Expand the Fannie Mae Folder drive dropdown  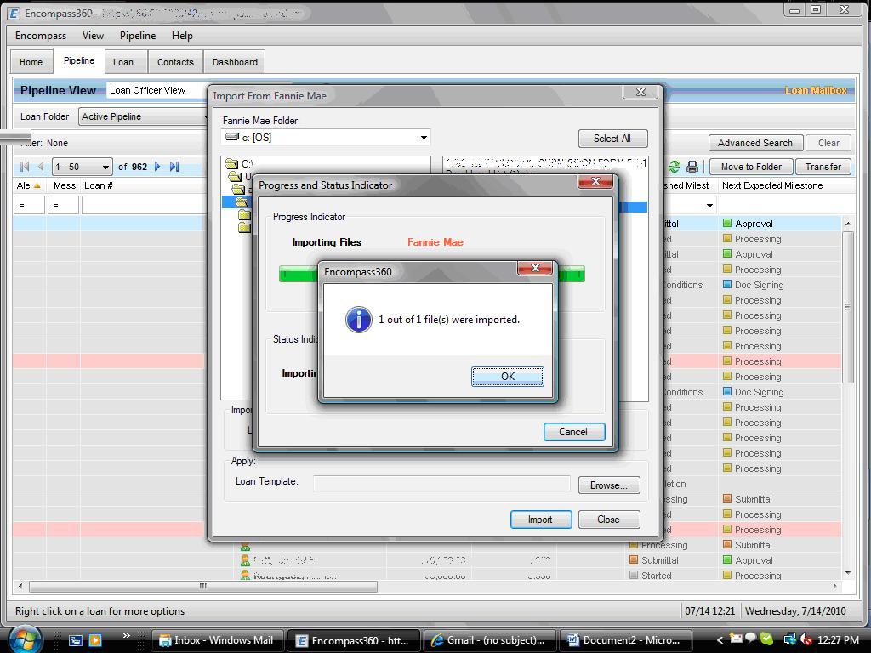click(x=424, y=137)
